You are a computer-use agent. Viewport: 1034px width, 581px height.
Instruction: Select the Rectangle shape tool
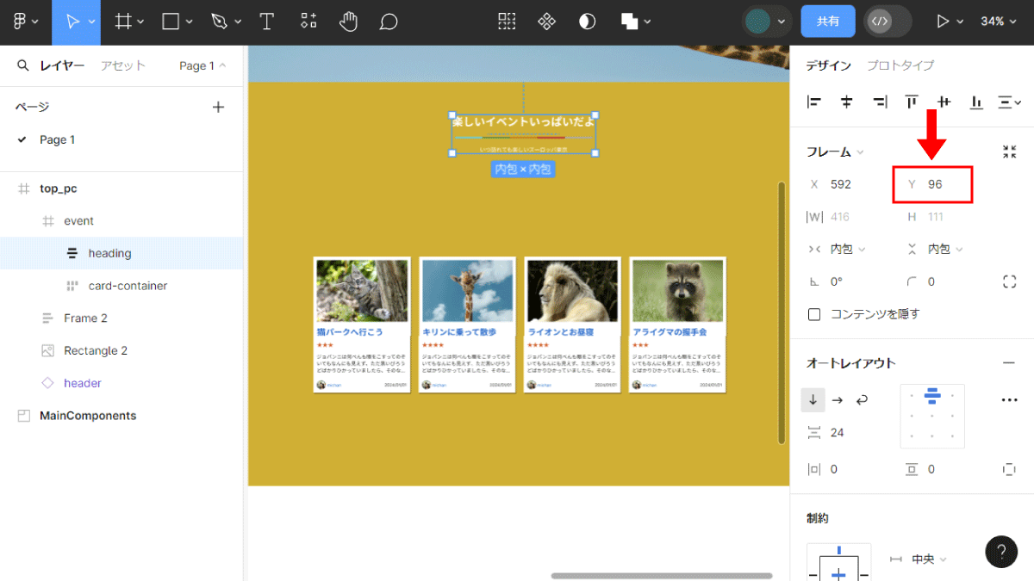click(x=171, y=22)
